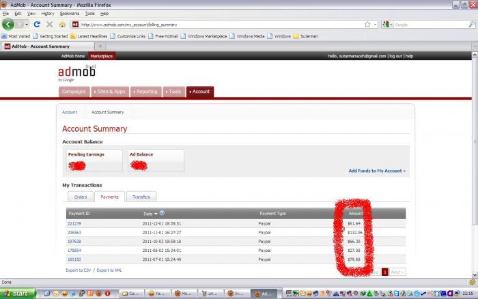The image size is (478, 299).
Task: Click the help link in top bar
Action: [x=409, y=56]
